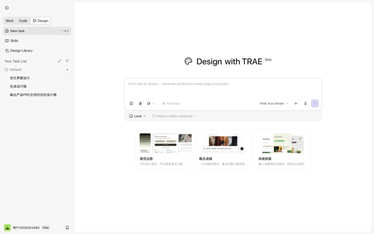
Task: Open the Skills page
Action: (37, 41)
